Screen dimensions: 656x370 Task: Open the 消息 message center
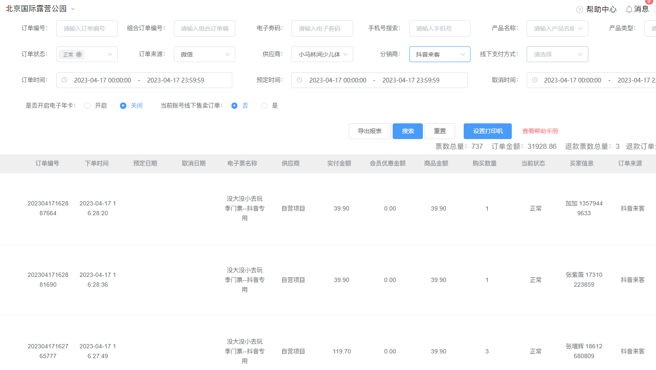(x=641, y=9)
